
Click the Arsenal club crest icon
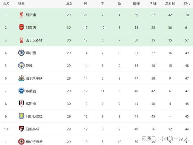[x=21, y=28]
